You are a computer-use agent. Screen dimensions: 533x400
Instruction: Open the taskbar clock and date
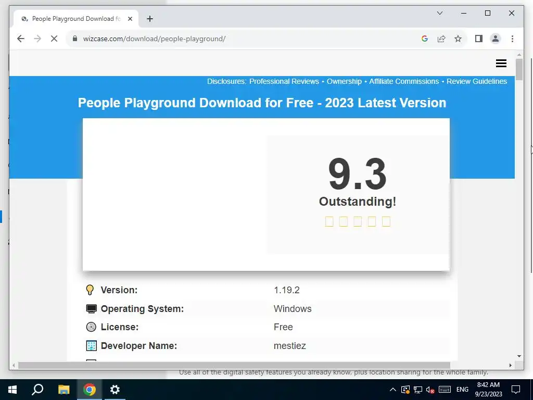click(488, 390)
